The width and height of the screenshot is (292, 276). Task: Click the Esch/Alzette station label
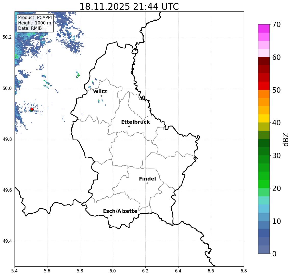point(120,211)
